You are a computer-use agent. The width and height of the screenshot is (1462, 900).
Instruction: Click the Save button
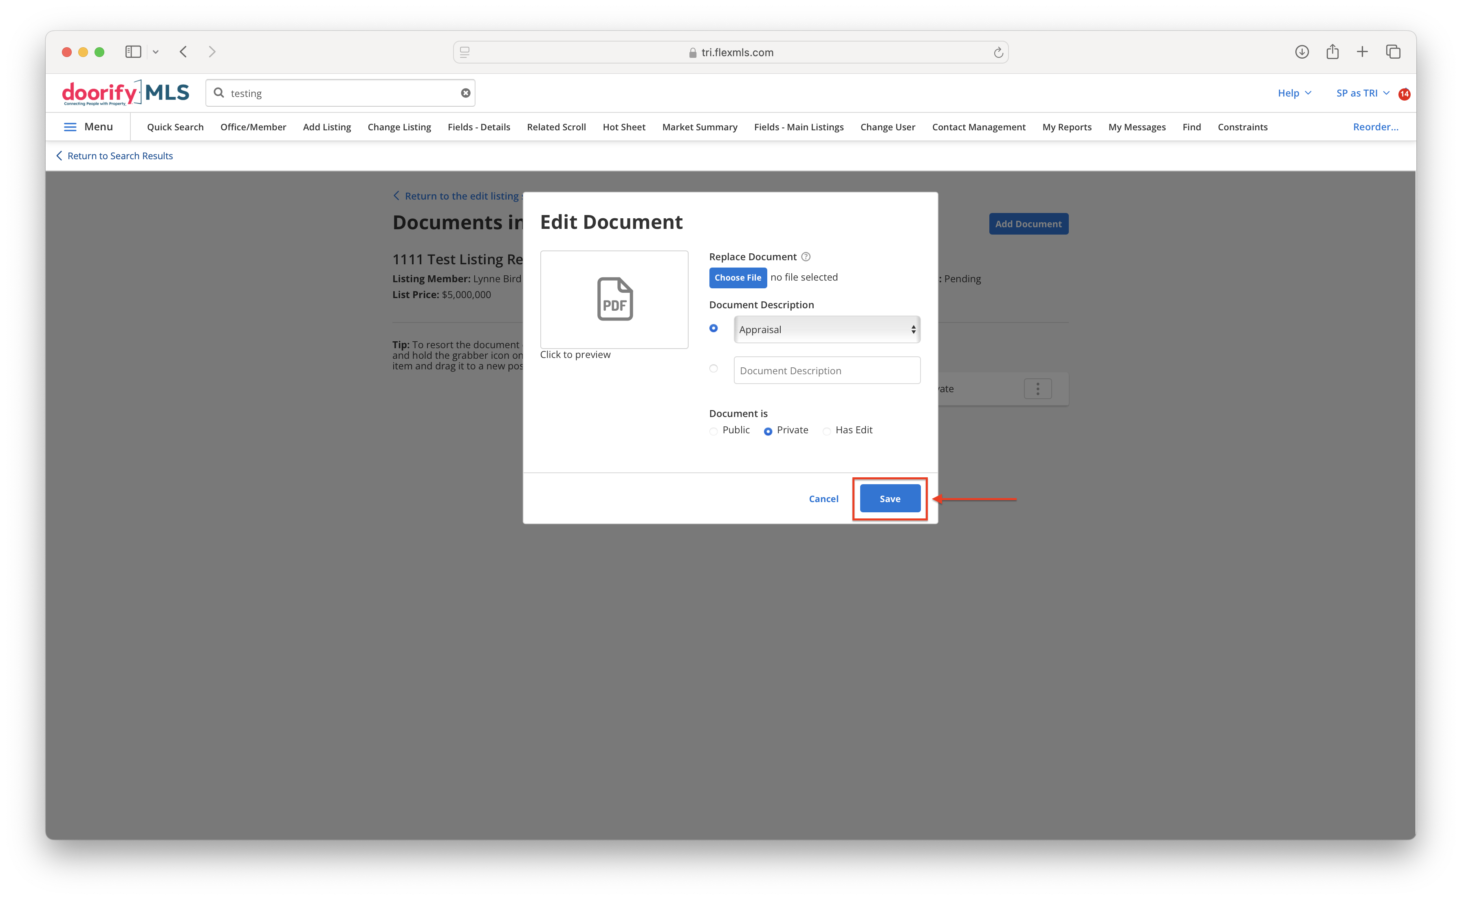pyautogui.click(x=890, y=499)
